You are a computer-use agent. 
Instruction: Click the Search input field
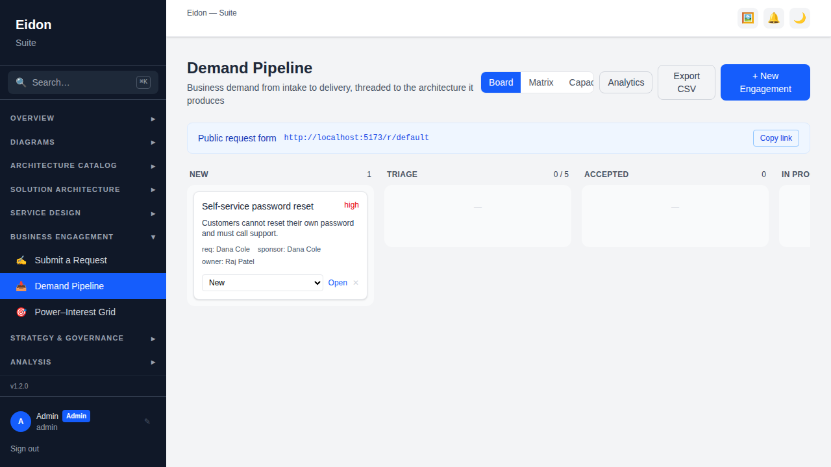click(x=83, y=82)
